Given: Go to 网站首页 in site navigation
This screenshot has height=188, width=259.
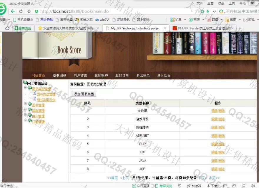Looking at the screenshot, I should (38, 75).
